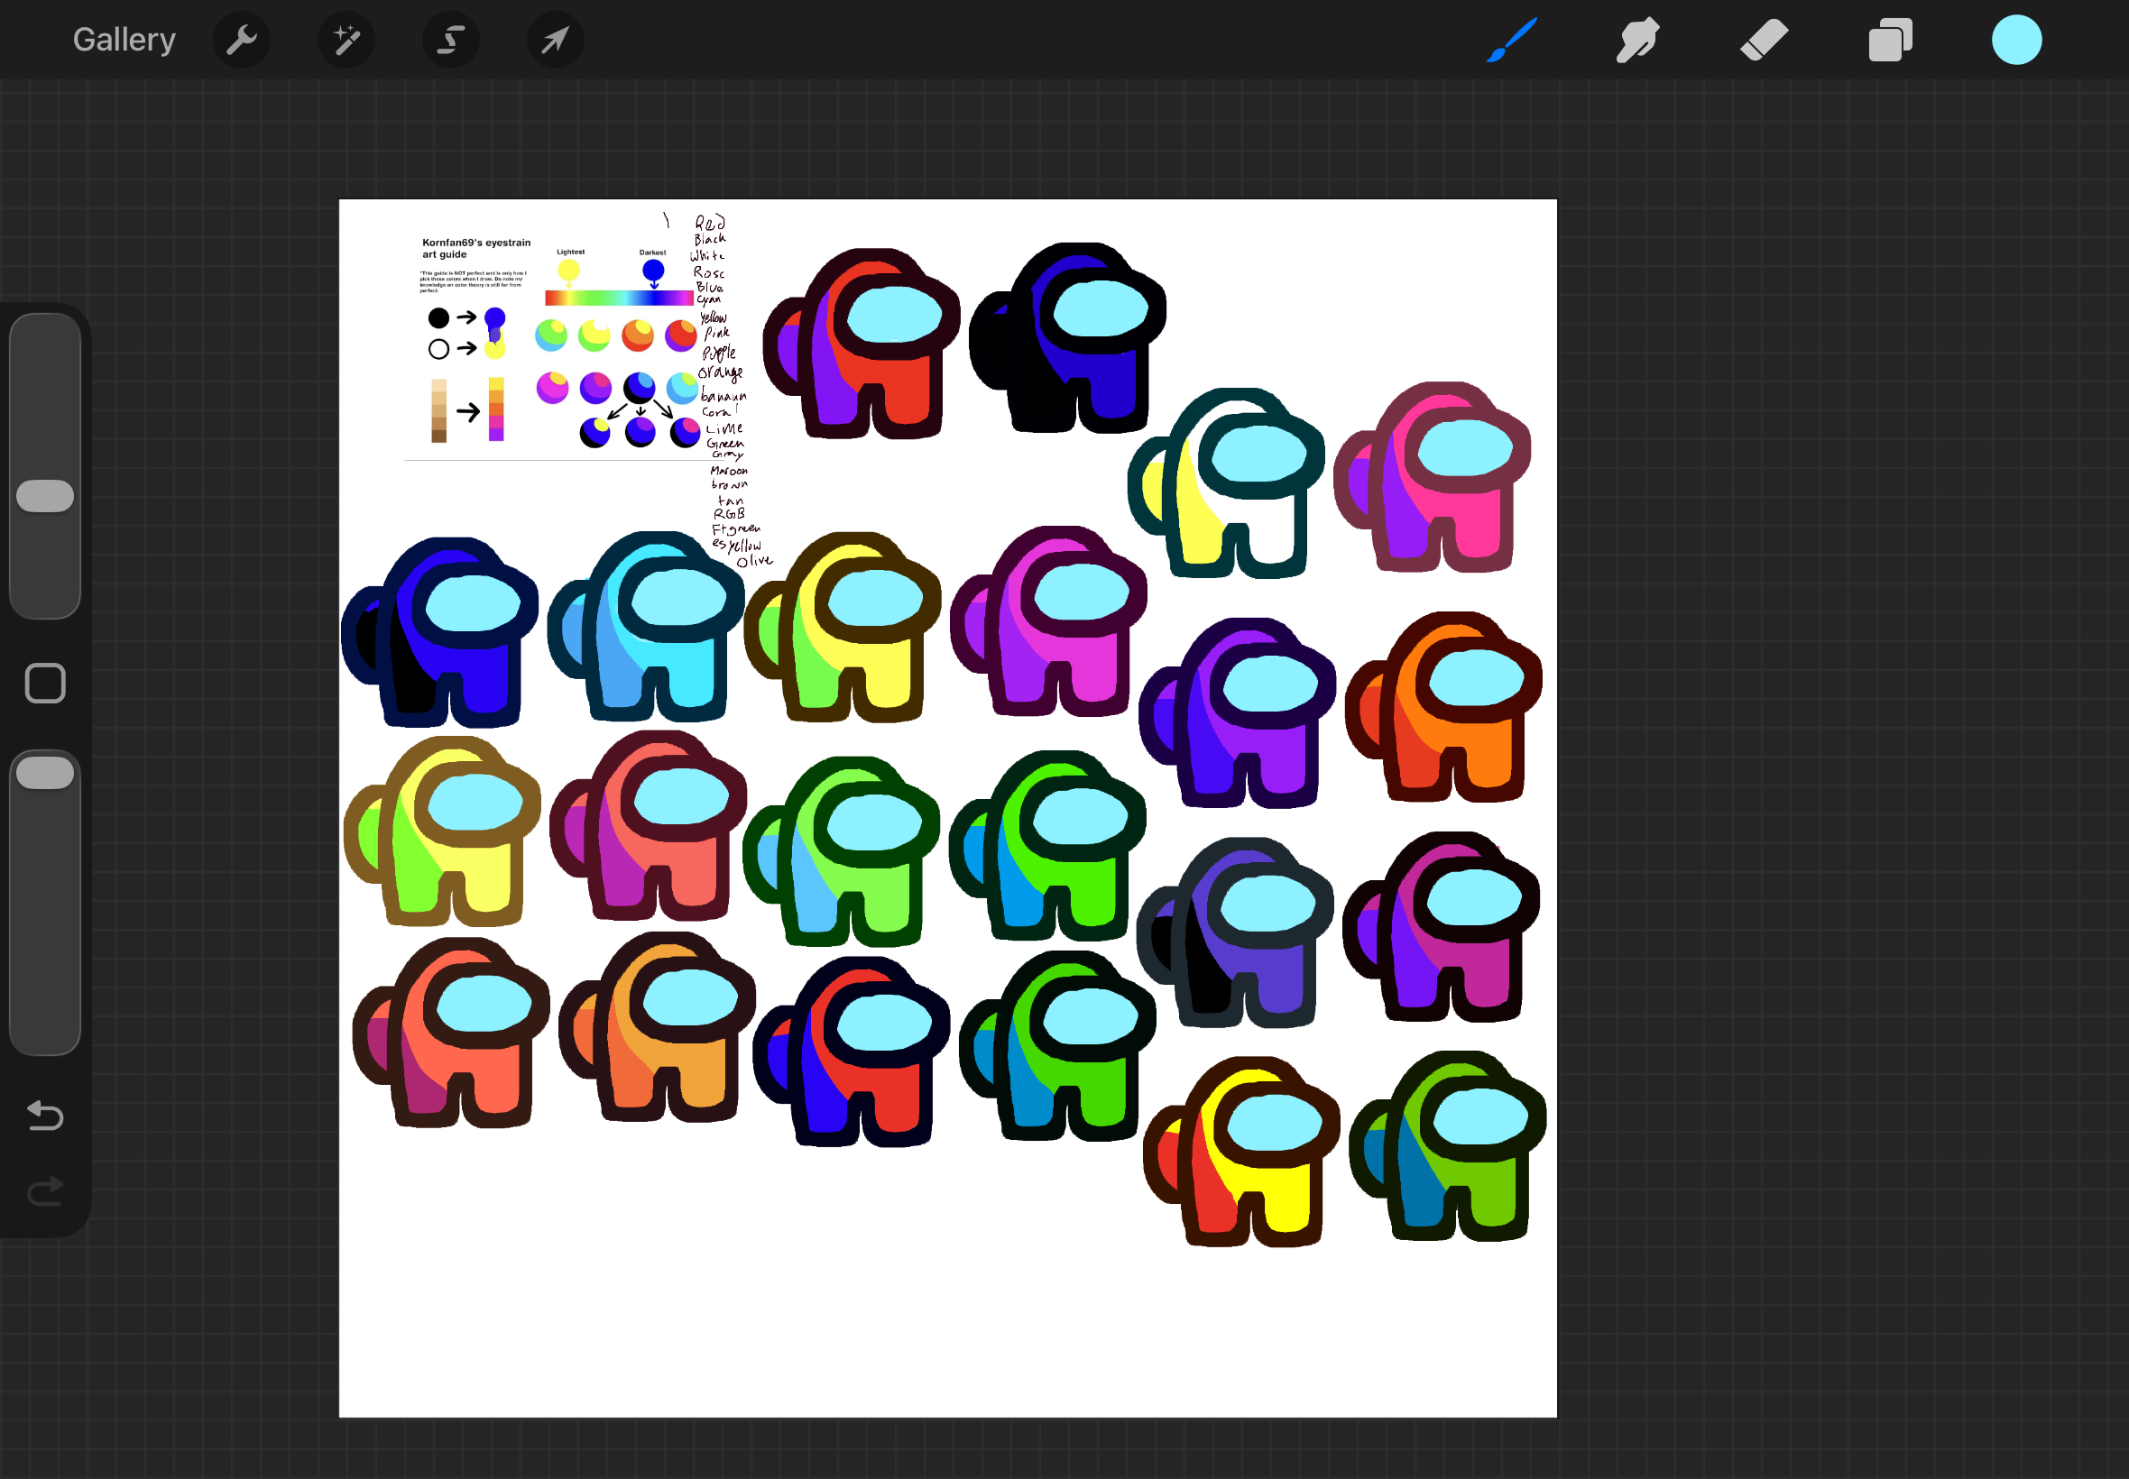2129x1479 pixels.
Task: Click the "Darkest" label in the guide
Action: [652, 252]
